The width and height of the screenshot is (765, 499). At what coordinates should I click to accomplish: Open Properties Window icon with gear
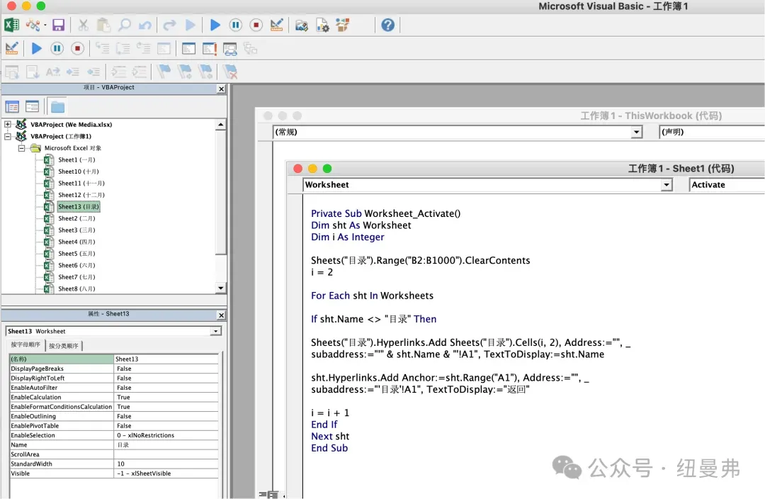pos(322,25)
